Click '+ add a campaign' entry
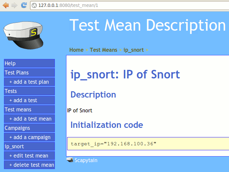This screenshot has width=229, height=172. (x=30, y=137)
